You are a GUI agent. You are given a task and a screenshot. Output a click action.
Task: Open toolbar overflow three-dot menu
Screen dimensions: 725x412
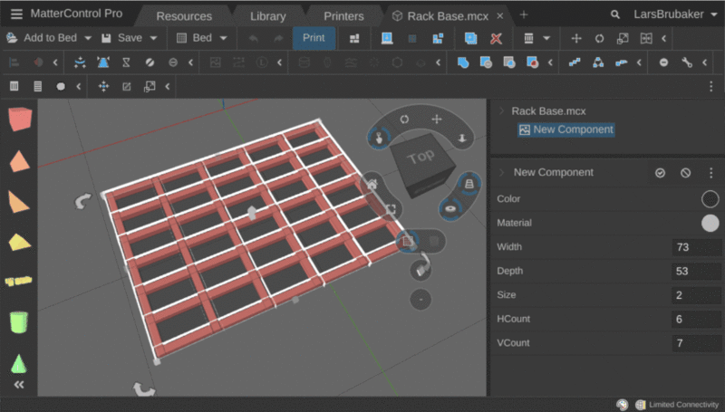coord(711,86)
